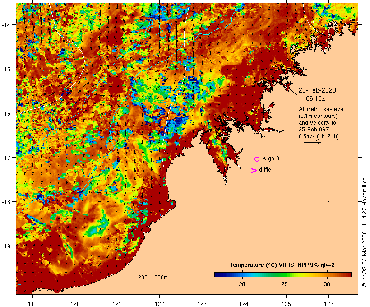The width and height of the screenshot is (370, 307).
Task: Click the latitude label '-17'
Action: click(x=6, y=158)
